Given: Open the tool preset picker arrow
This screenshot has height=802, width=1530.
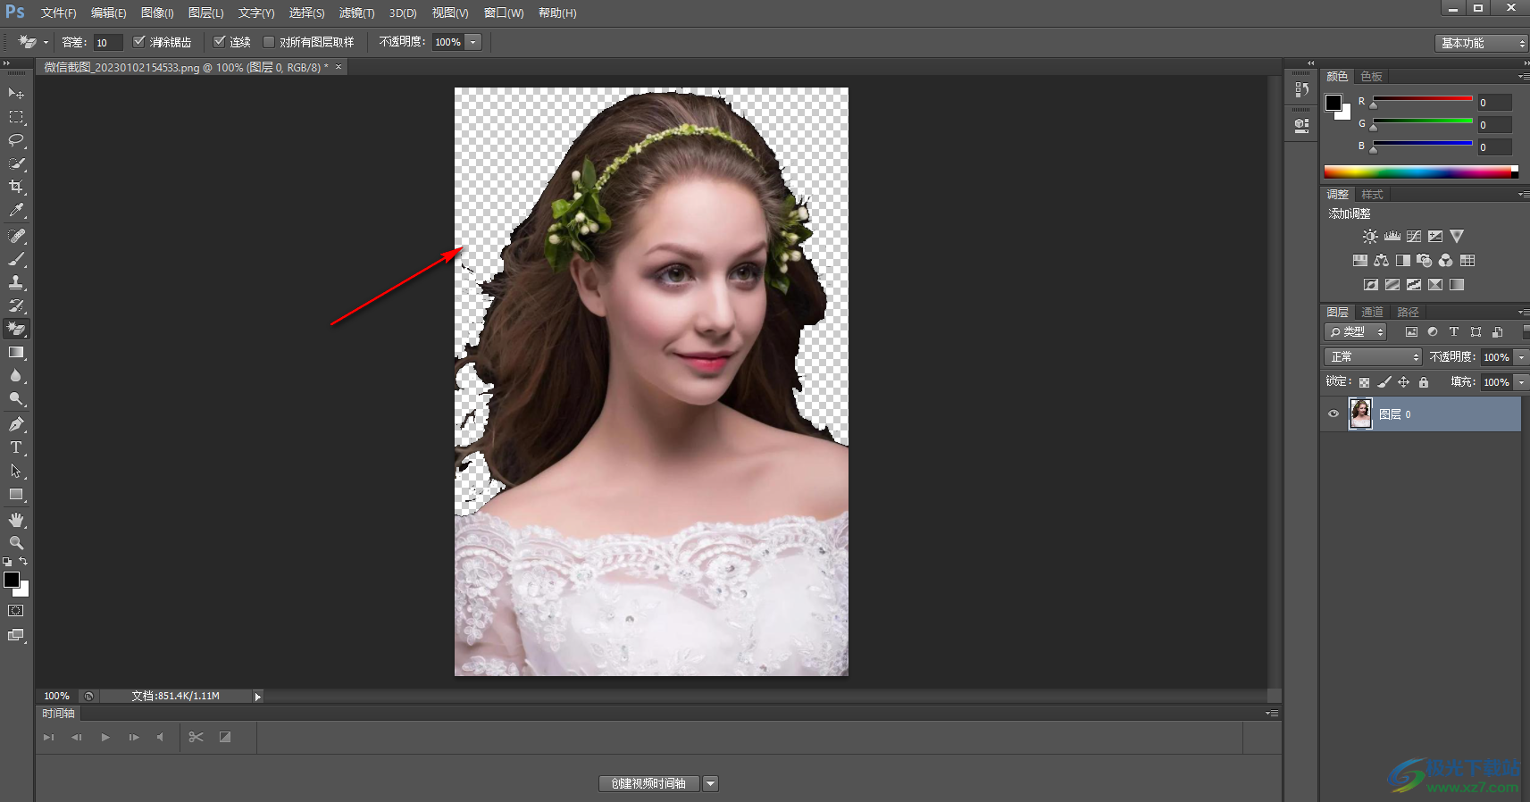Looking at the screenshot, I should pos(46,42).
